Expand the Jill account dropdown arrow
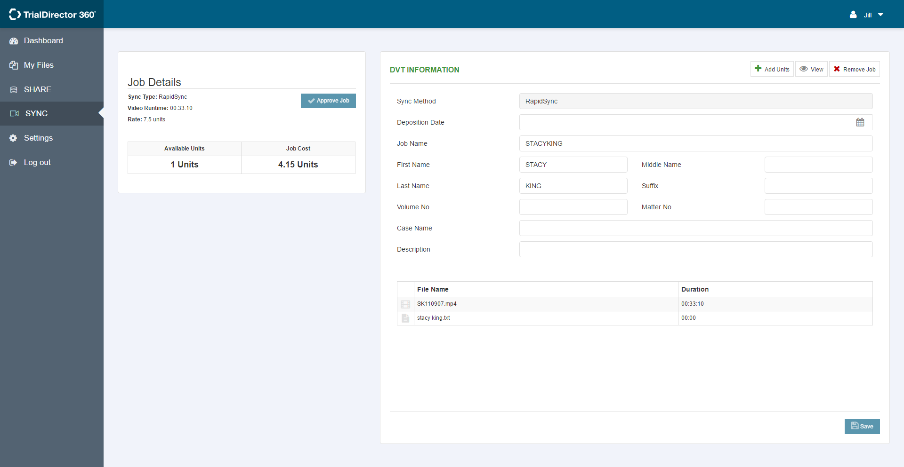This screenshot has width=904, height=467. (880, 15)
